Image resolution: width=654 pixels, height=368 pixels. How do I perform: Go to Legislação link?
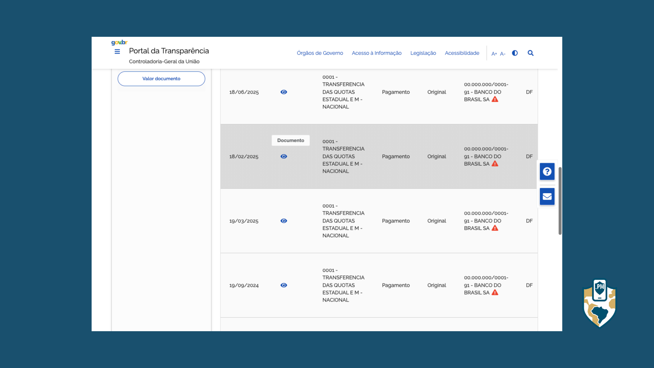click(x=423, y=53)
